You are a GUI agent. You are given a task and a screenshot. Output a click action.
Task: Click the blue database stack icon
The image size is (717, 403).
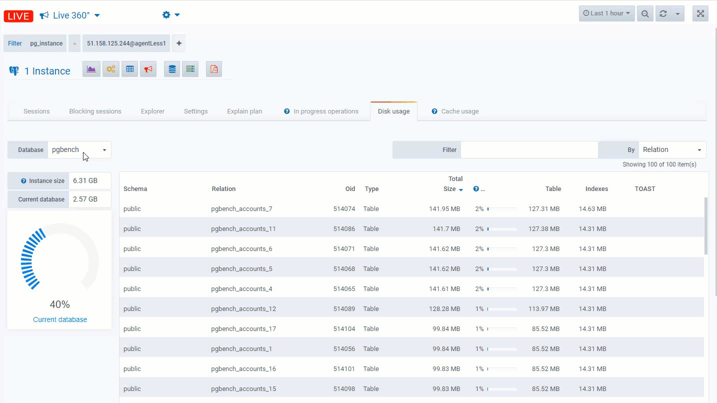[x=172, y=69]
